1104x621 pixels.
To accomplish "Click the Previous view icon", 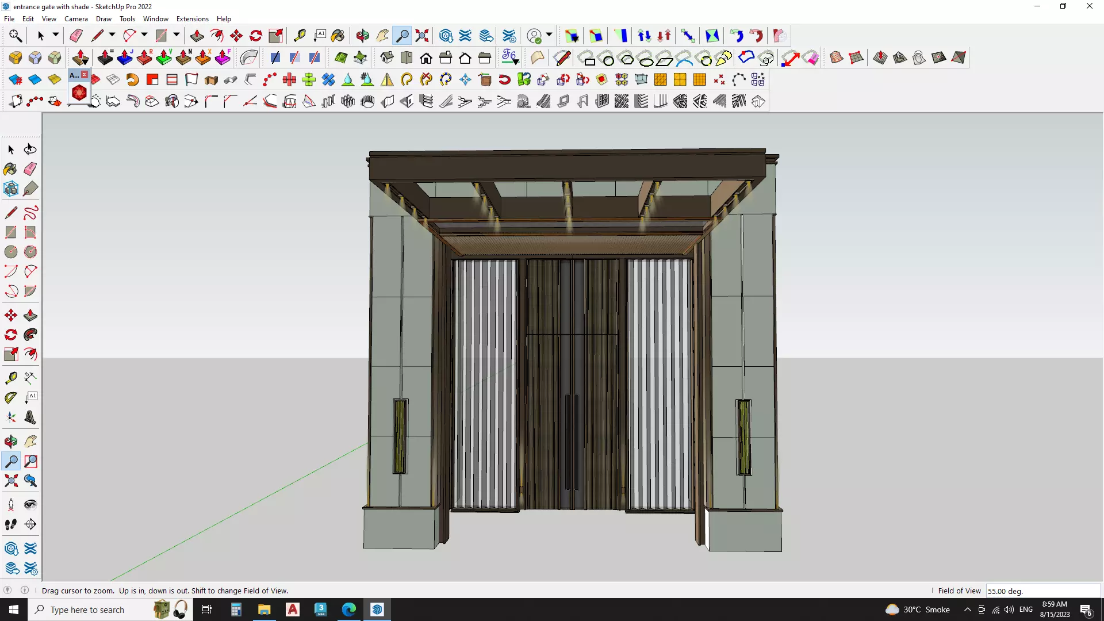I will point(30,481).
